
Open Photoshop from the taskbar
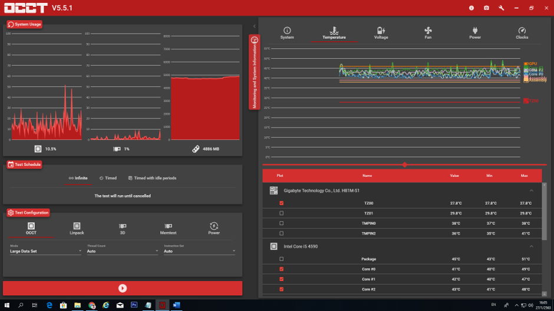(x=134, y=305)
